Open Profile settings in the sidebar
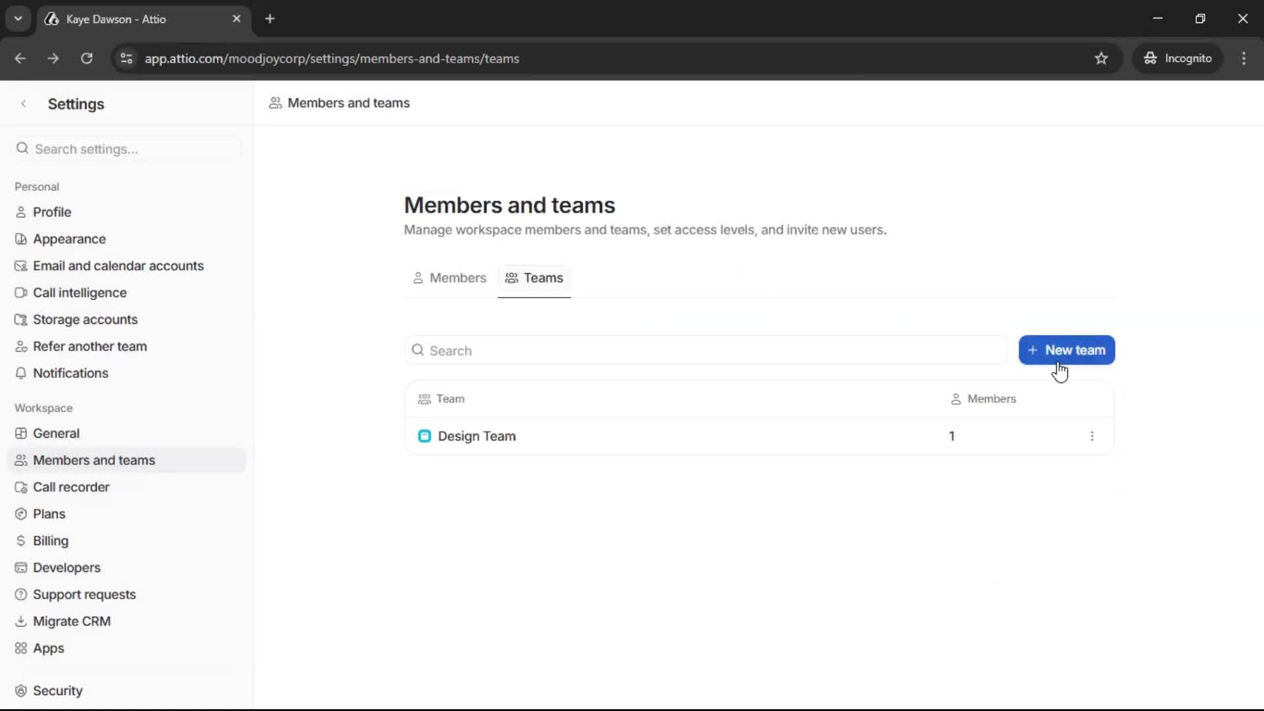The width and height of the screenshot is (1264, 711). coord(53,211)
